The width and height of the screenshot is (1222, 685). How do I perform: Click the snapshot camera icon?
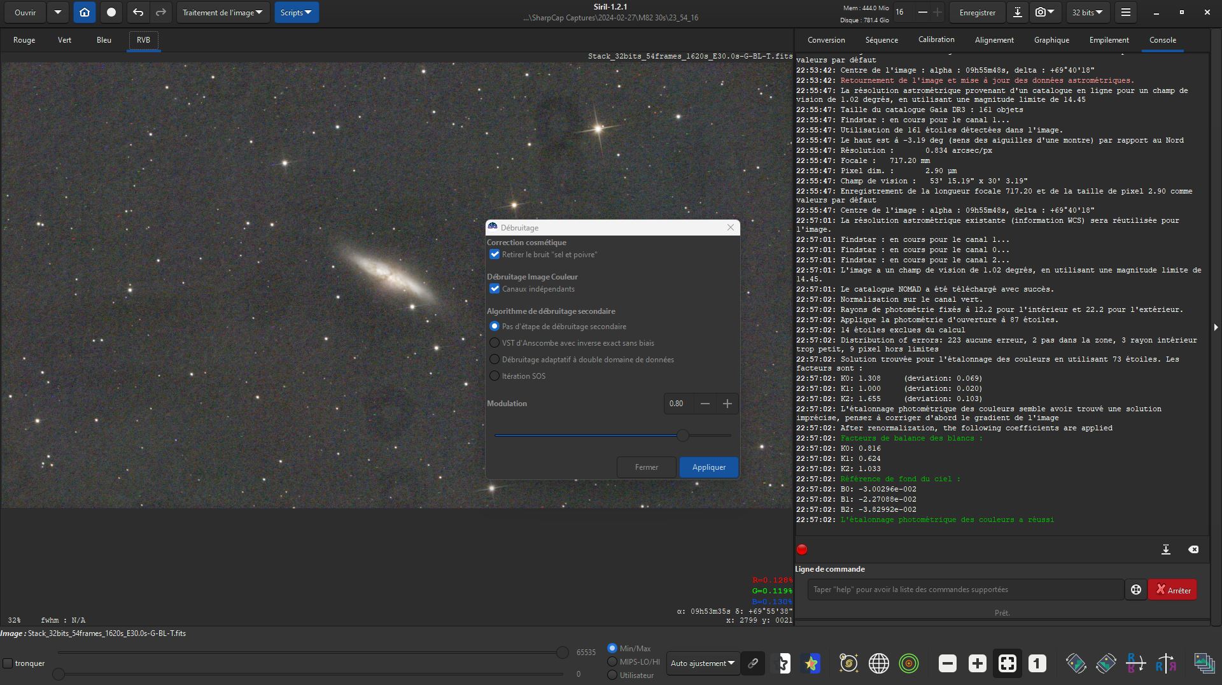pos(1040,12)
